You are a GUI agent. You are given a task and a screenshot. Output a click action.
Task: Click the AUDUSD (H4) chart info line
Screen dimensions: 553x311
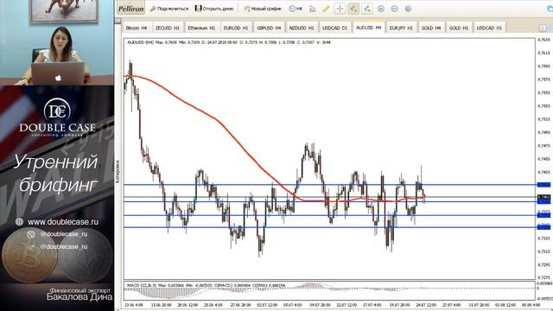[229, 42]
